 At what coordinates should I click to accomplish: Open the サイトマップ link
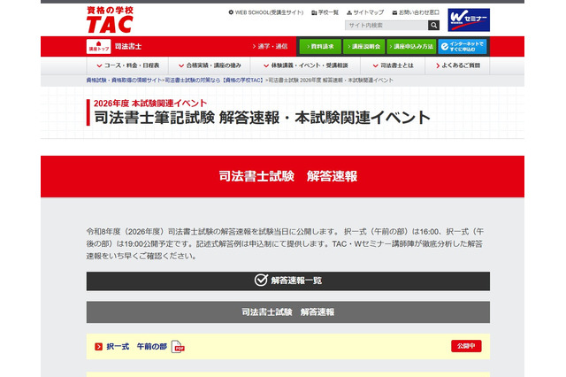(368, 12)
